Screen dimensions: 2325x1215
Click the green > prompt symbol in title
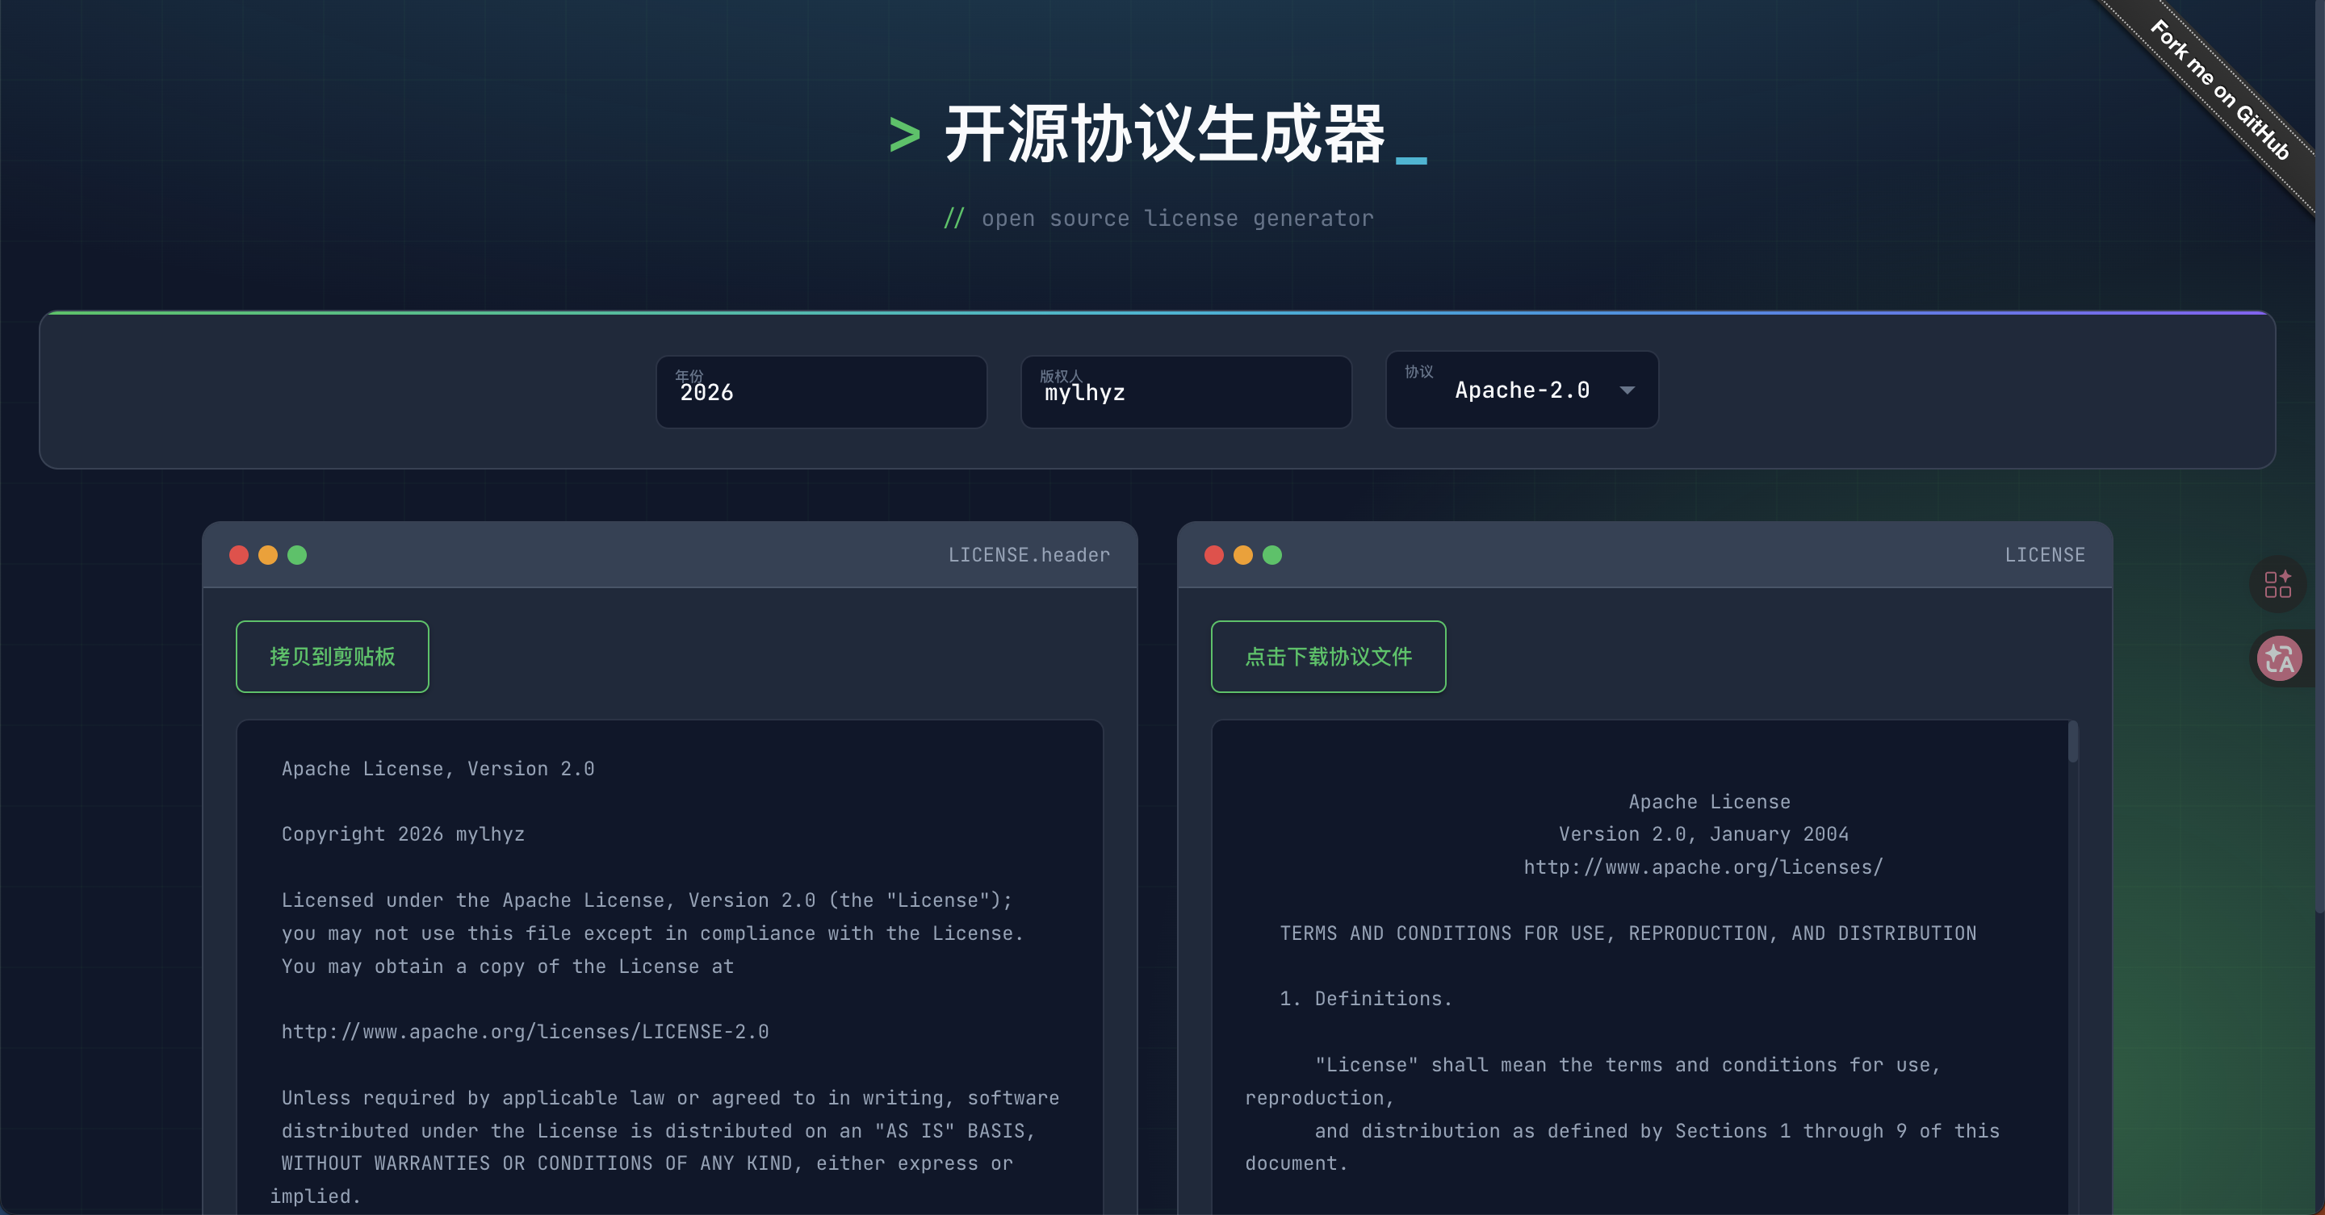pyautogui.click(x=904, y=136)
